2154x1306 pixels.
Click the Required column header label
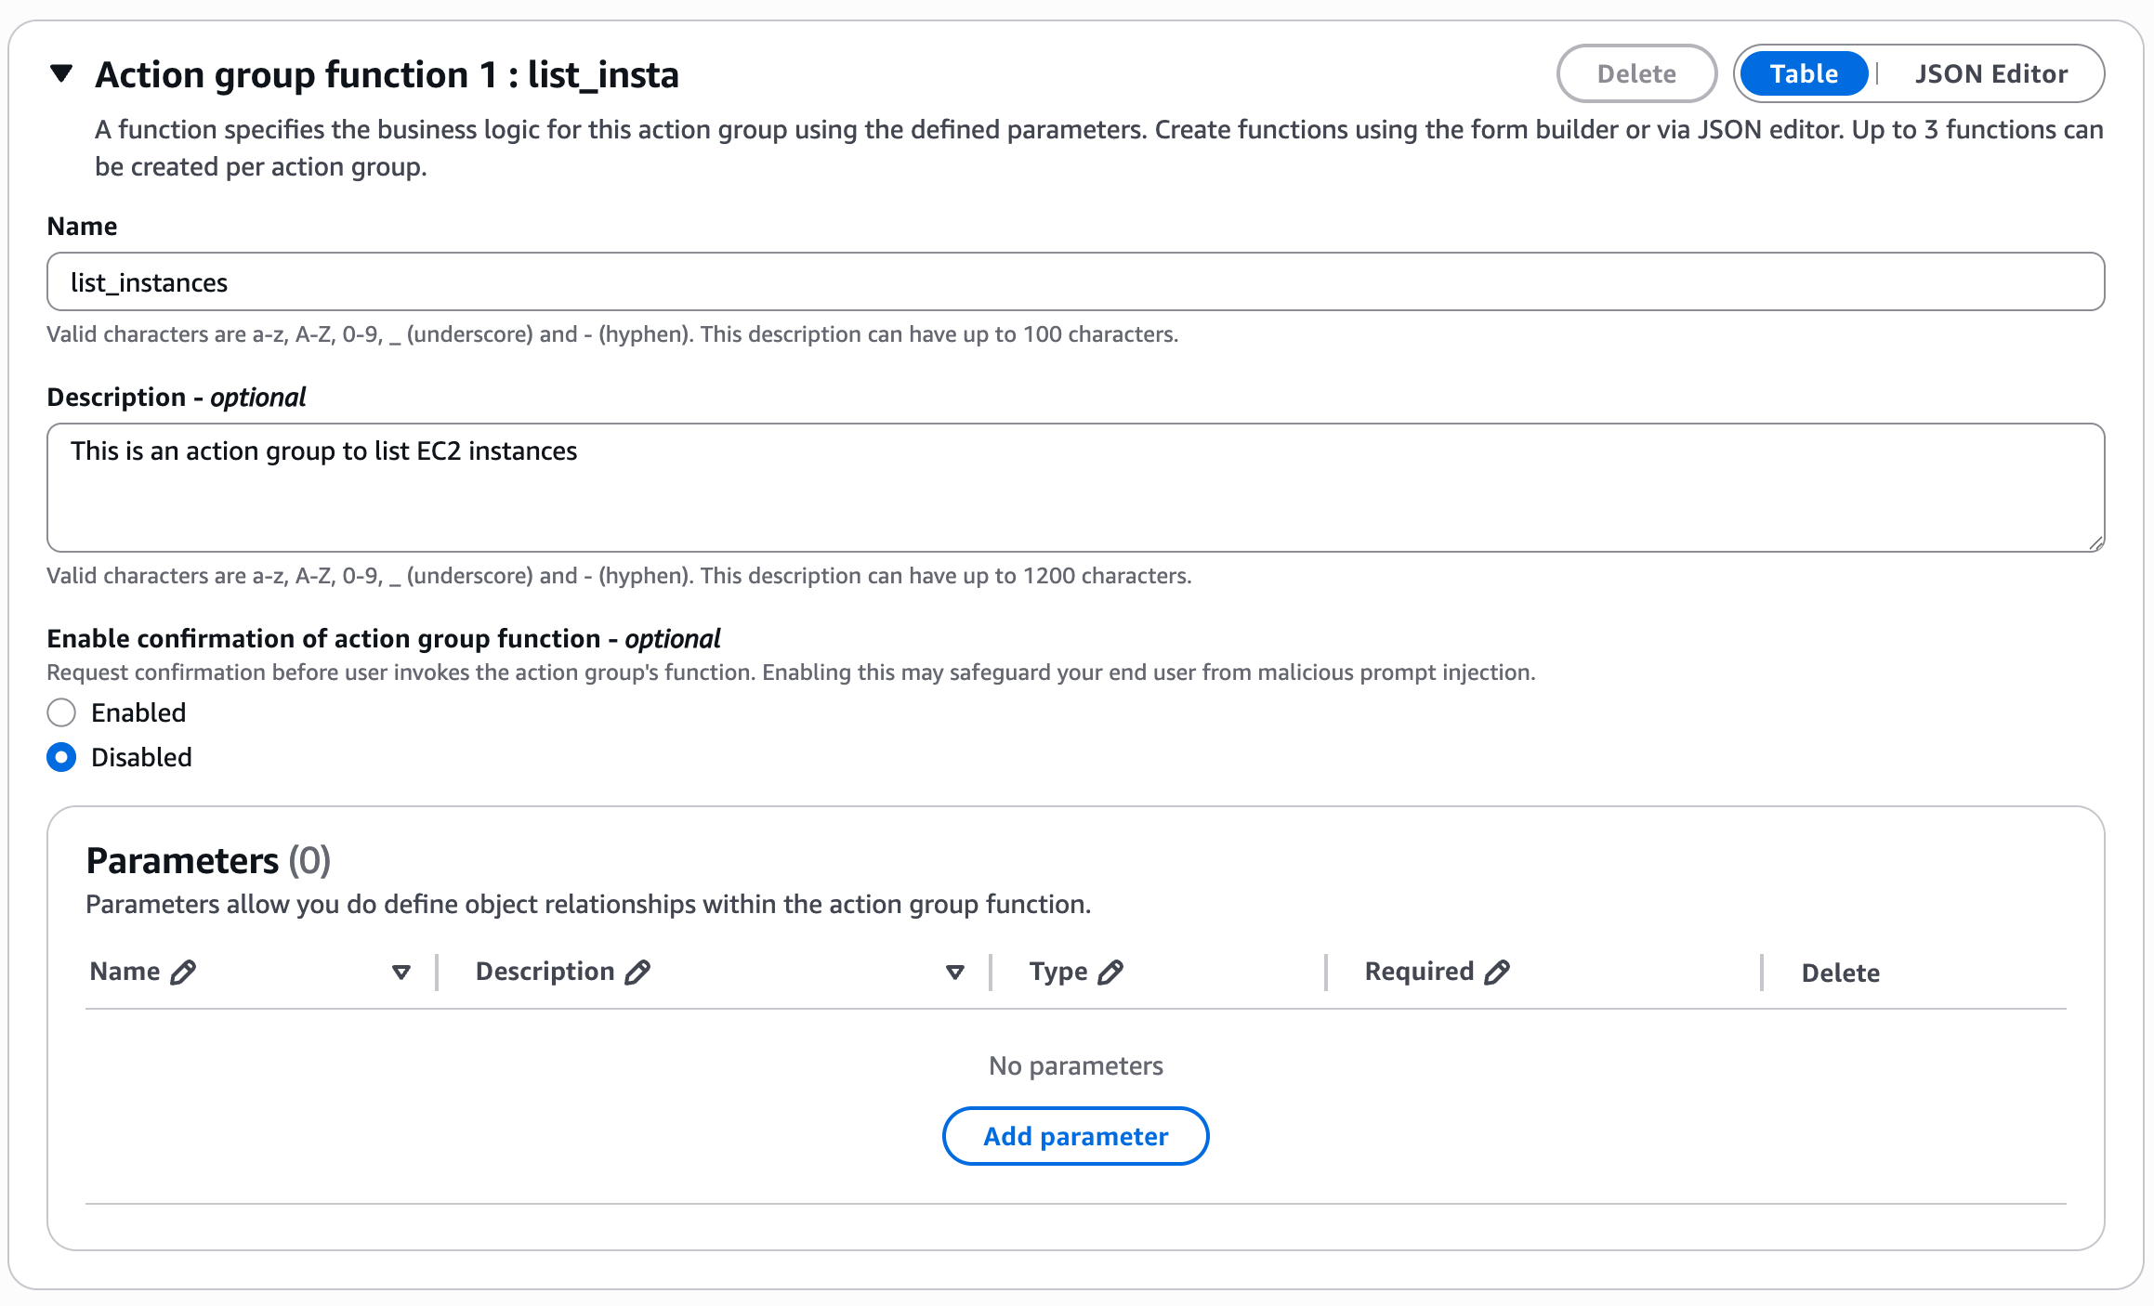point(1419,972)
